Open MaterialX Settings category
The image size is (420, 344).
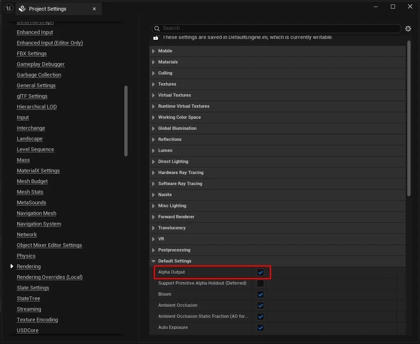(x=38, y=171)
